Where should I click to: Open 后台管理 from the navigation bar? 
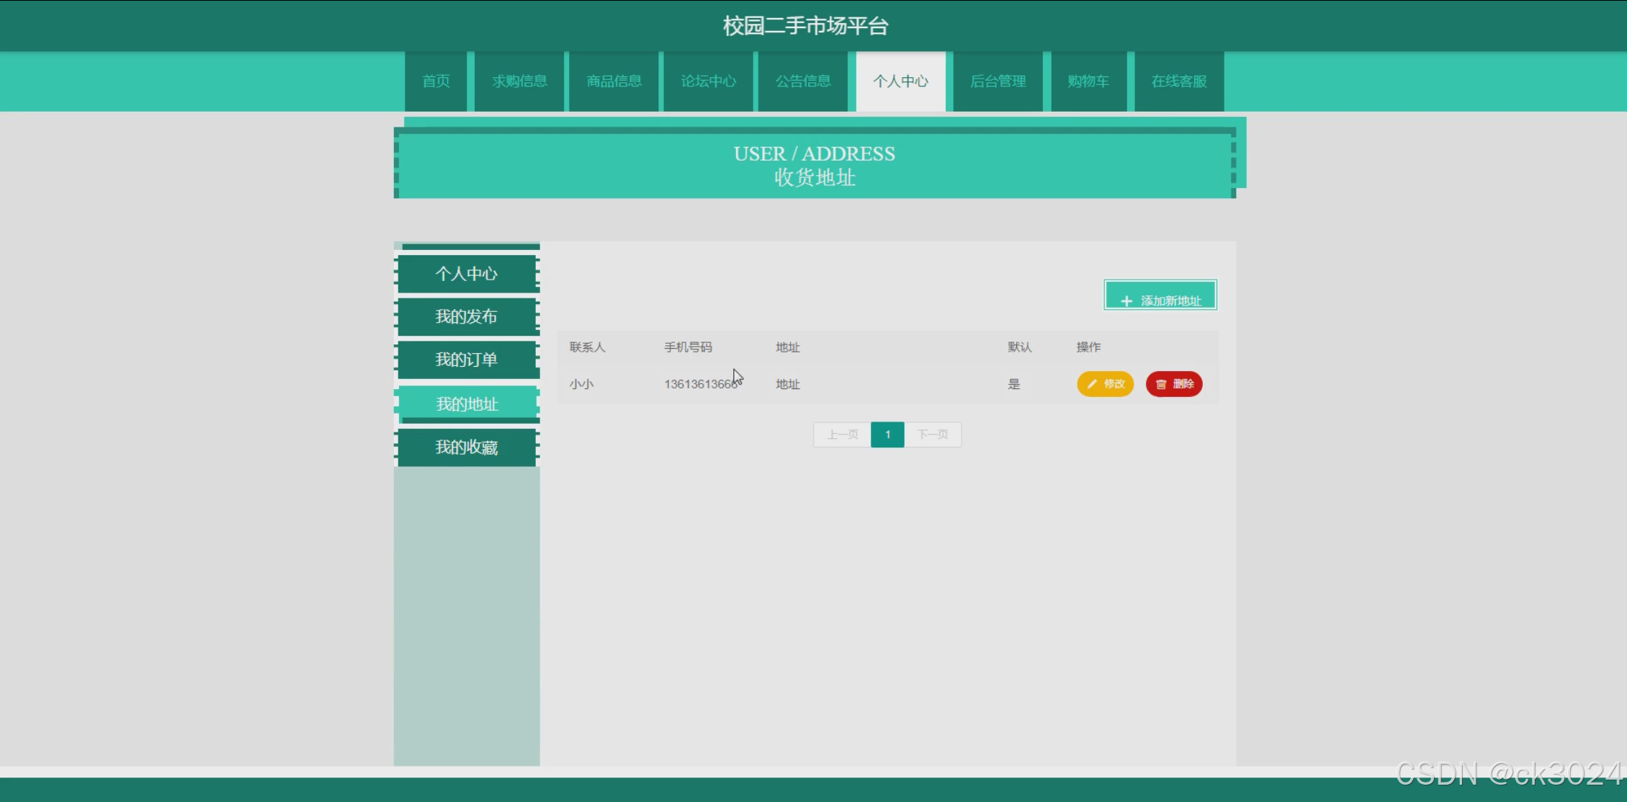998,81
